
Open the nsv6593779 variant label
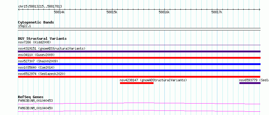[254, 80]
